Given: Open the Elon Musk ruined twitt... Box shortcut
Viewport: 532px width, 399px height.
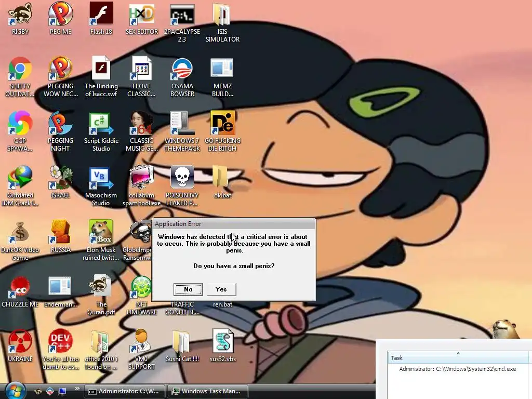Looking at the screenshot, I should (101, 241).
